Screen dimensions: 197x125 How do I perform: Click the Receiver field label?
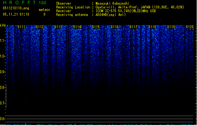[x=64, y=11]
